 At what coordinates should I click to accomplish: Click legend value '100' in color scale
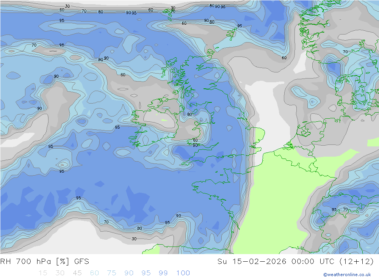pyautogui.click(x=183, y=273)
